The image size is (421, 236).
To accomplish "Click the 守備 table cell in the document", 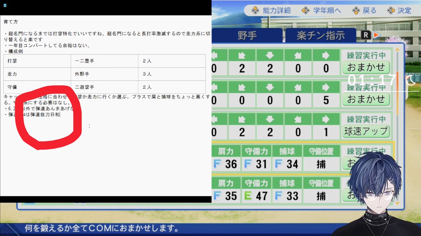I will point(37,87).
